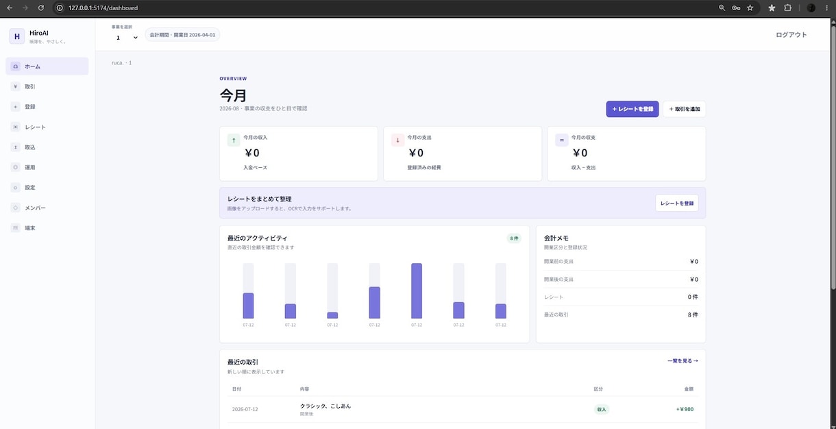Go back with the browser back arrow
The height and width of the screenshot is (429, 836).
tap(10, 8)
